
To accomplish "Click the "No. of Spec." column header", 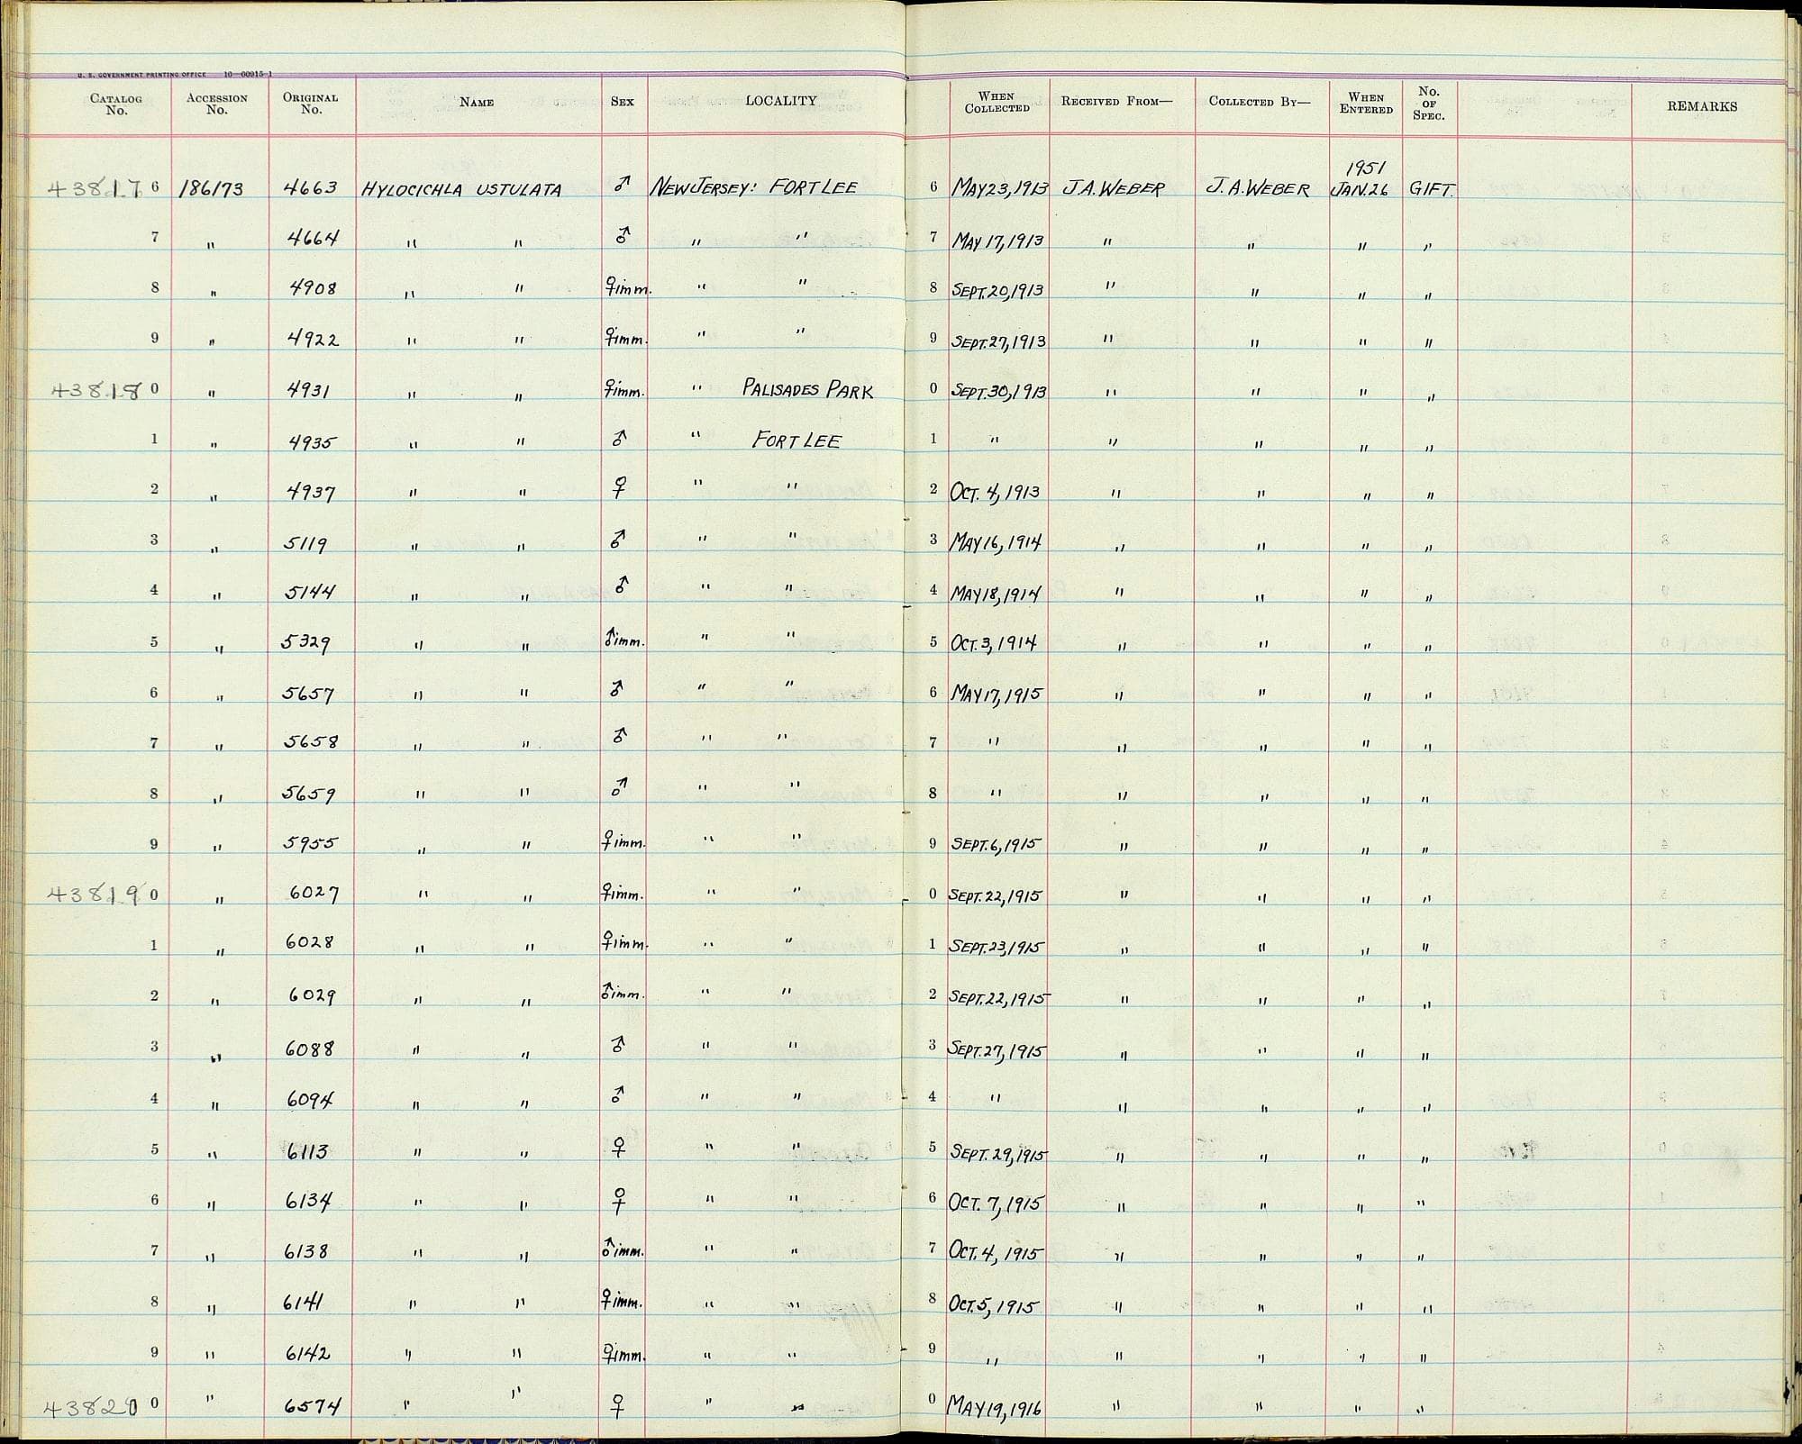I will [1429, 103].
